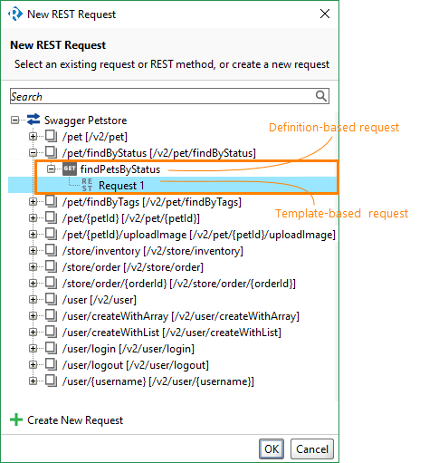
Task: Click the resource icon for /store/order/{orderId}
Action: [x=51, y=283]
